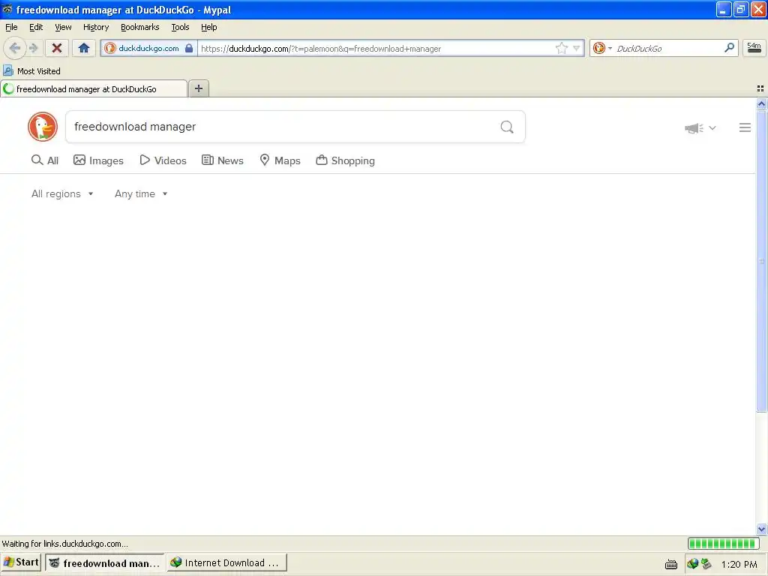Open the megaphone announcements dropdown
Image resolution: width=768 pixels, height=576 pixels.
pos(700,127)
